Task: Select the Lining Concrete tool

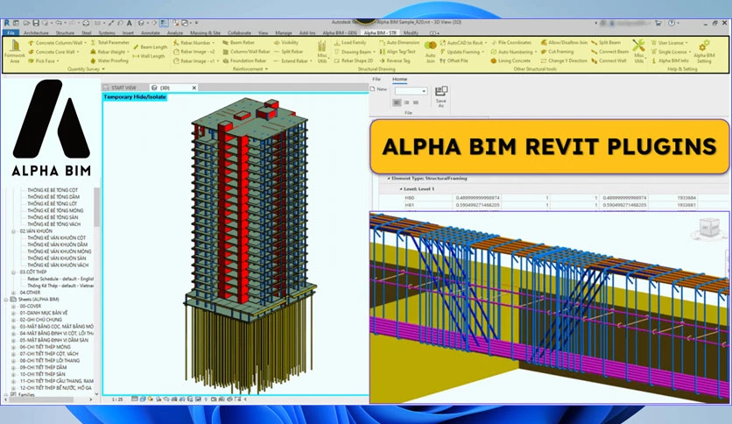Action: click(x=510, y=60)
